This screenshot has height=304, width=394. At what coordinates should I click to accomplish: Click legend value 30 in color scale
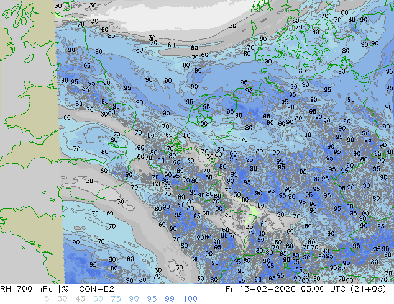point(62,299)
